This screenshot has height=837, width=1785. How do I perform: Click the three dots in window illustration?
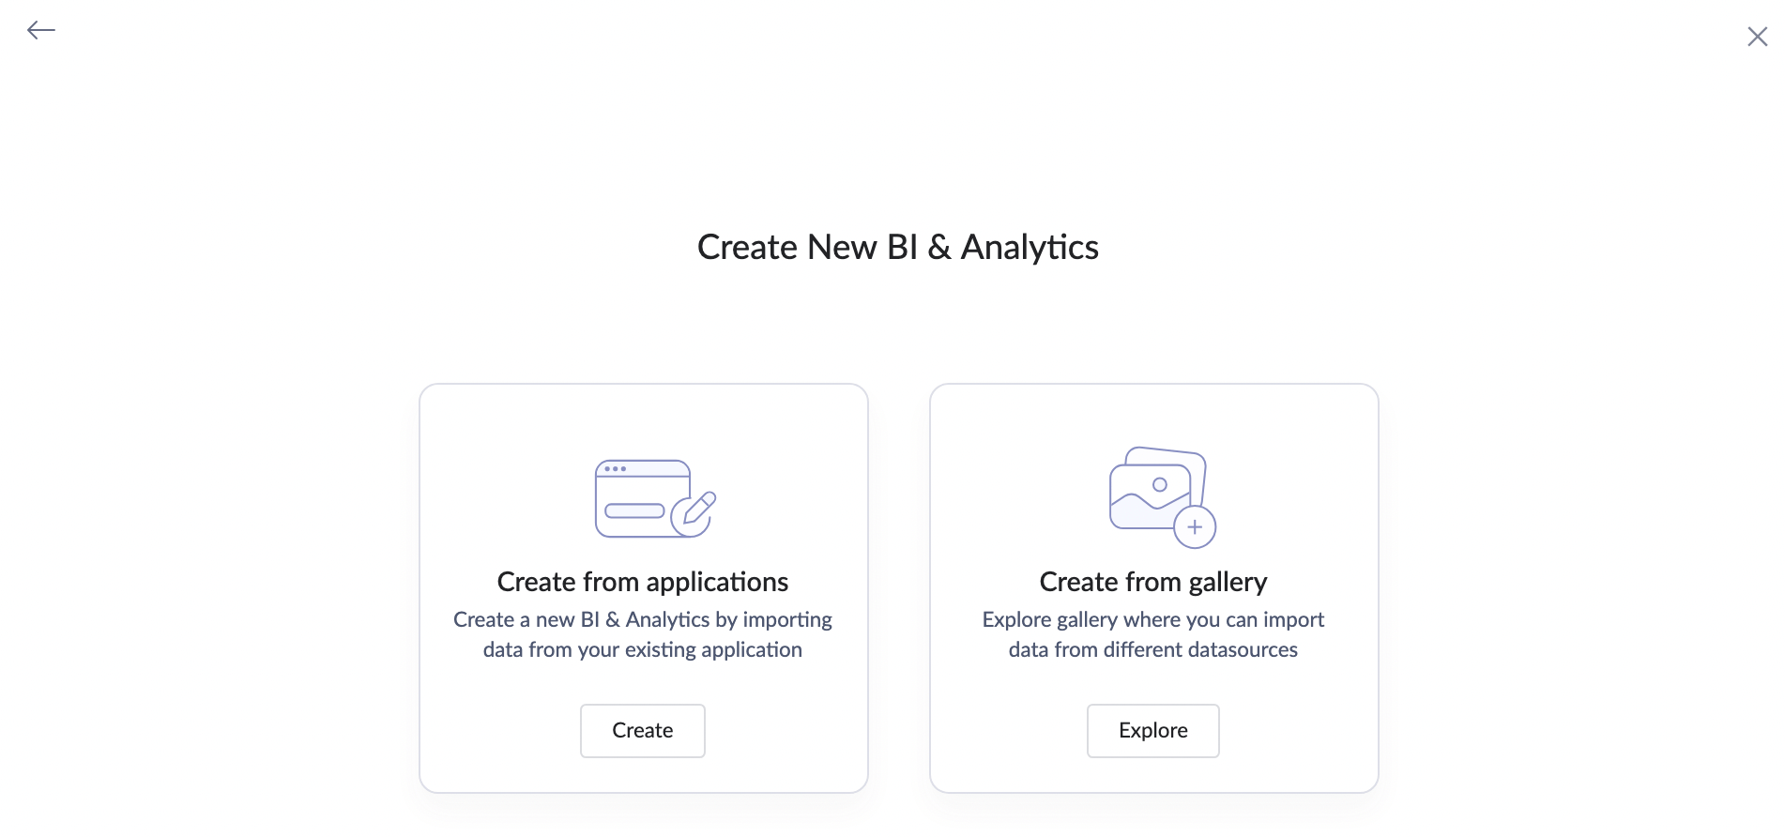[x=615, y=468]
